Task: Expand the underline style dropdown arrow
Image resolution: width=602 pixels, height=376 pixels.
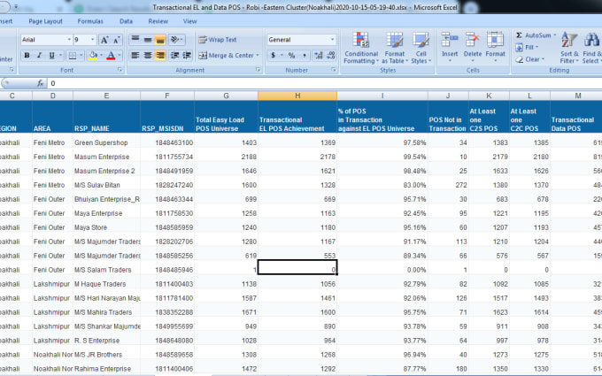Action: pyautogui.click(x=60, y=56)
